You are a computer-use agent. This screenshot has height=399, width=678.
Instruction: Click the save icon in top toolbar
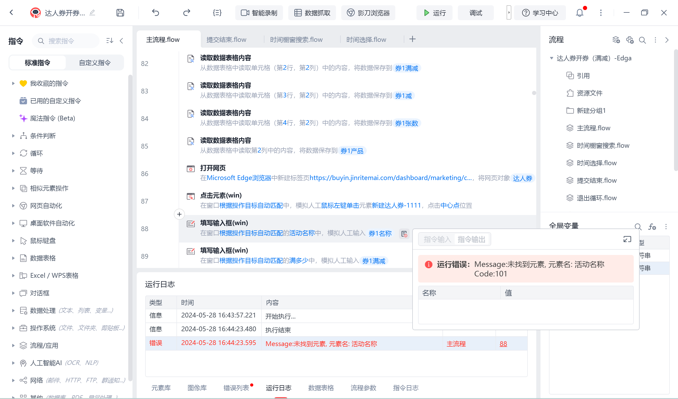click(x=120, y=13)
